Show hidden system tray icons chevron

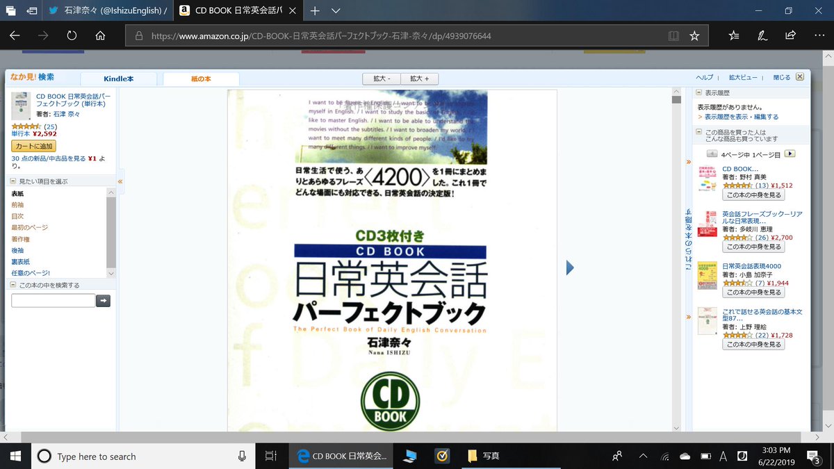(644, 456)
